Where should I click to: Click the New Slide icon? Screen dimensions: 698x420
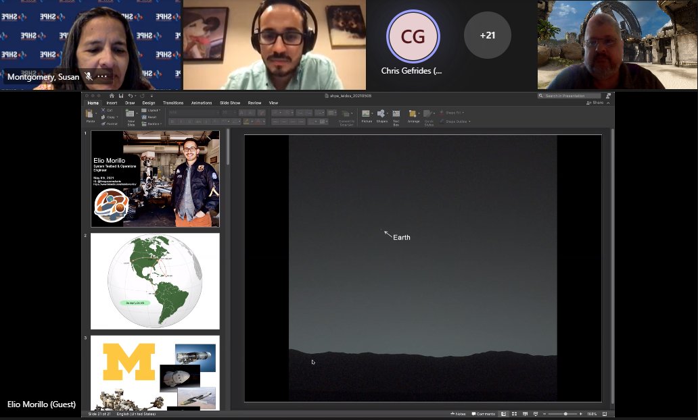point(130,113)
